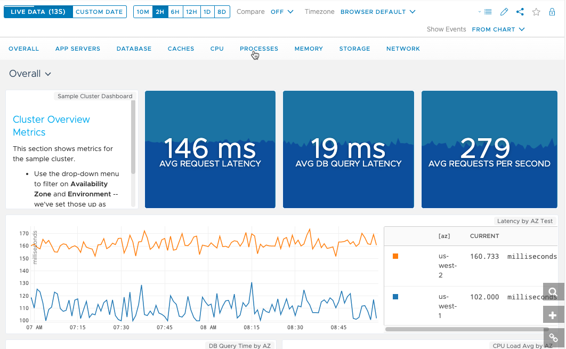Image resolution: width=566 pixels, height=349 pixels.
Task: Open the dashboard edit pencil icon
Action: (x=504, y=11)
